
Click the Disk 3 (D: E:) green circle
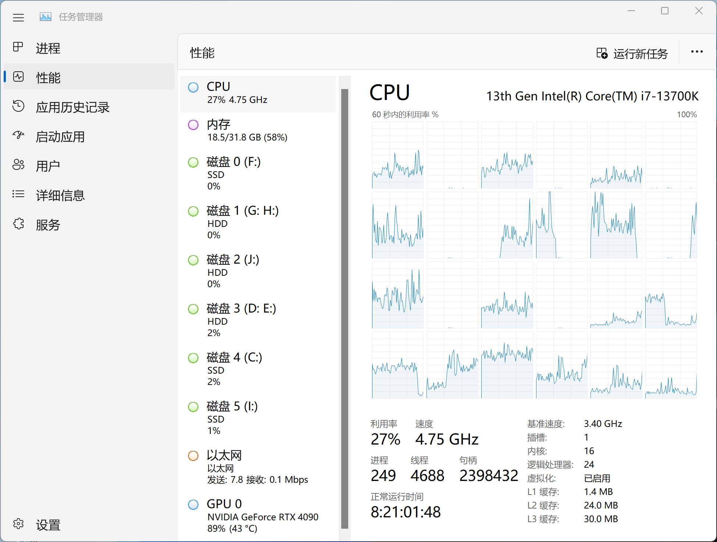pyautogui.click(x=193, y=309)
